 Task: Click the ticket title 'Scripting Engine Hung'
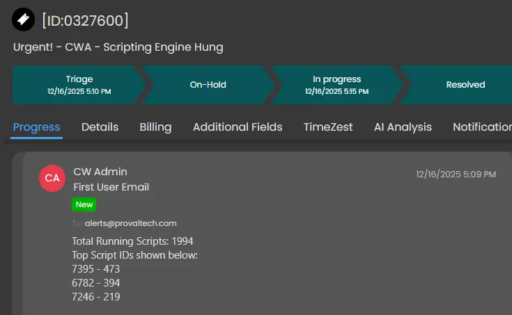click(118, 47)
